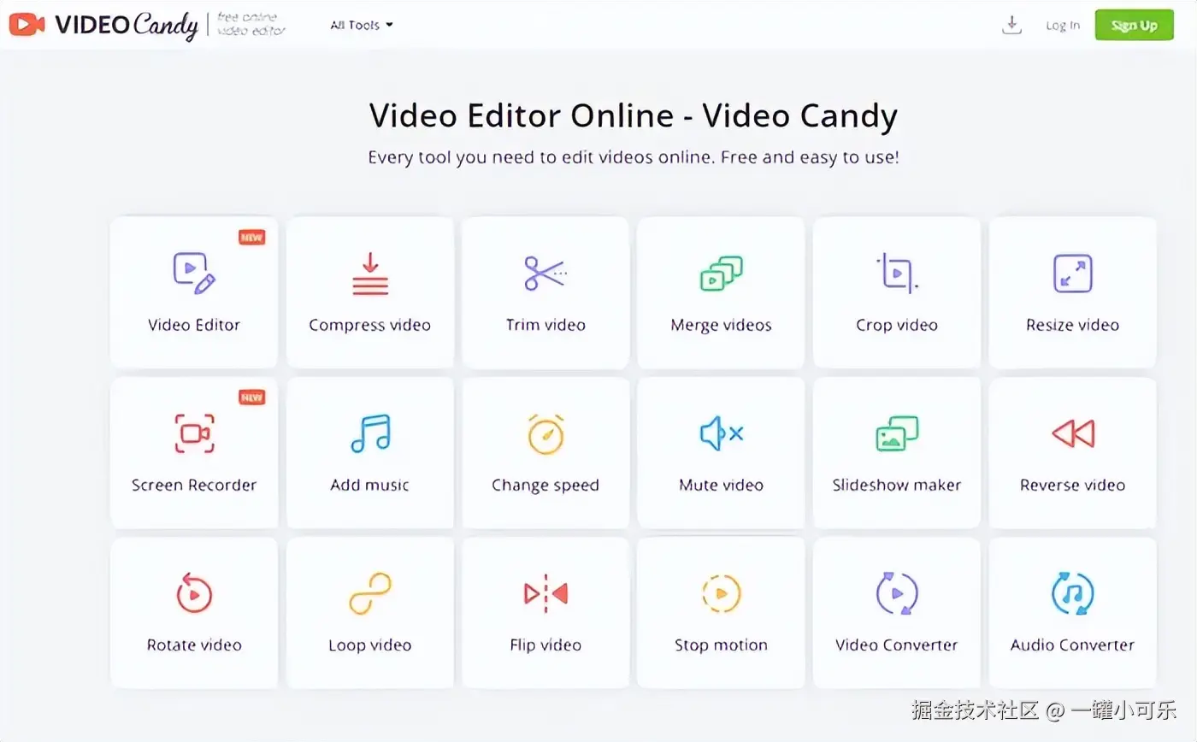Click the Video Candy camera logo
Image resolution: width=1197 pixels, height=742 pixels.
pos(27,25)
